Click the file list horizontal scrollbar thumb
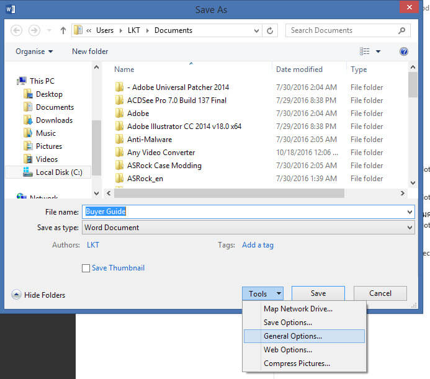Viewport: 430px width, 379px height. [x=229, y=193]
